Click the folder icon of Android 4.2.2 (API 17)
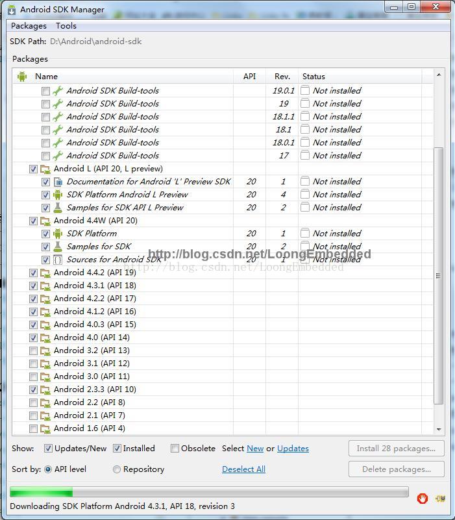The width and height of the screenshot is (455, 520). coord(45,299)
